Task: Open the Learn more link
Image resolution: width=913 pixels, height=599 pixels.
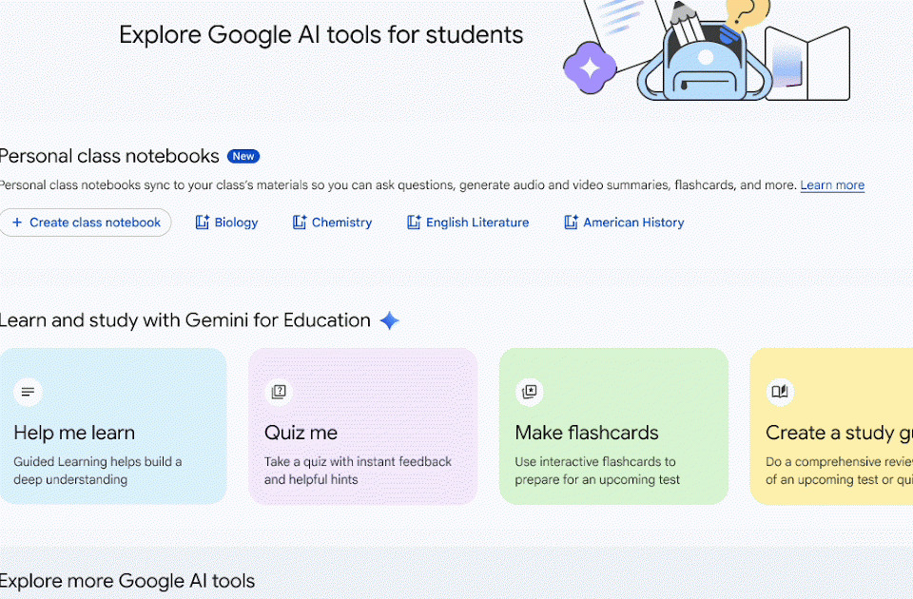Action: click(x=832, y=185)
